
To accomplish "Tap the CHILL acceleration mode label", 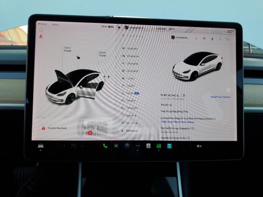I will tap(56, 25).
